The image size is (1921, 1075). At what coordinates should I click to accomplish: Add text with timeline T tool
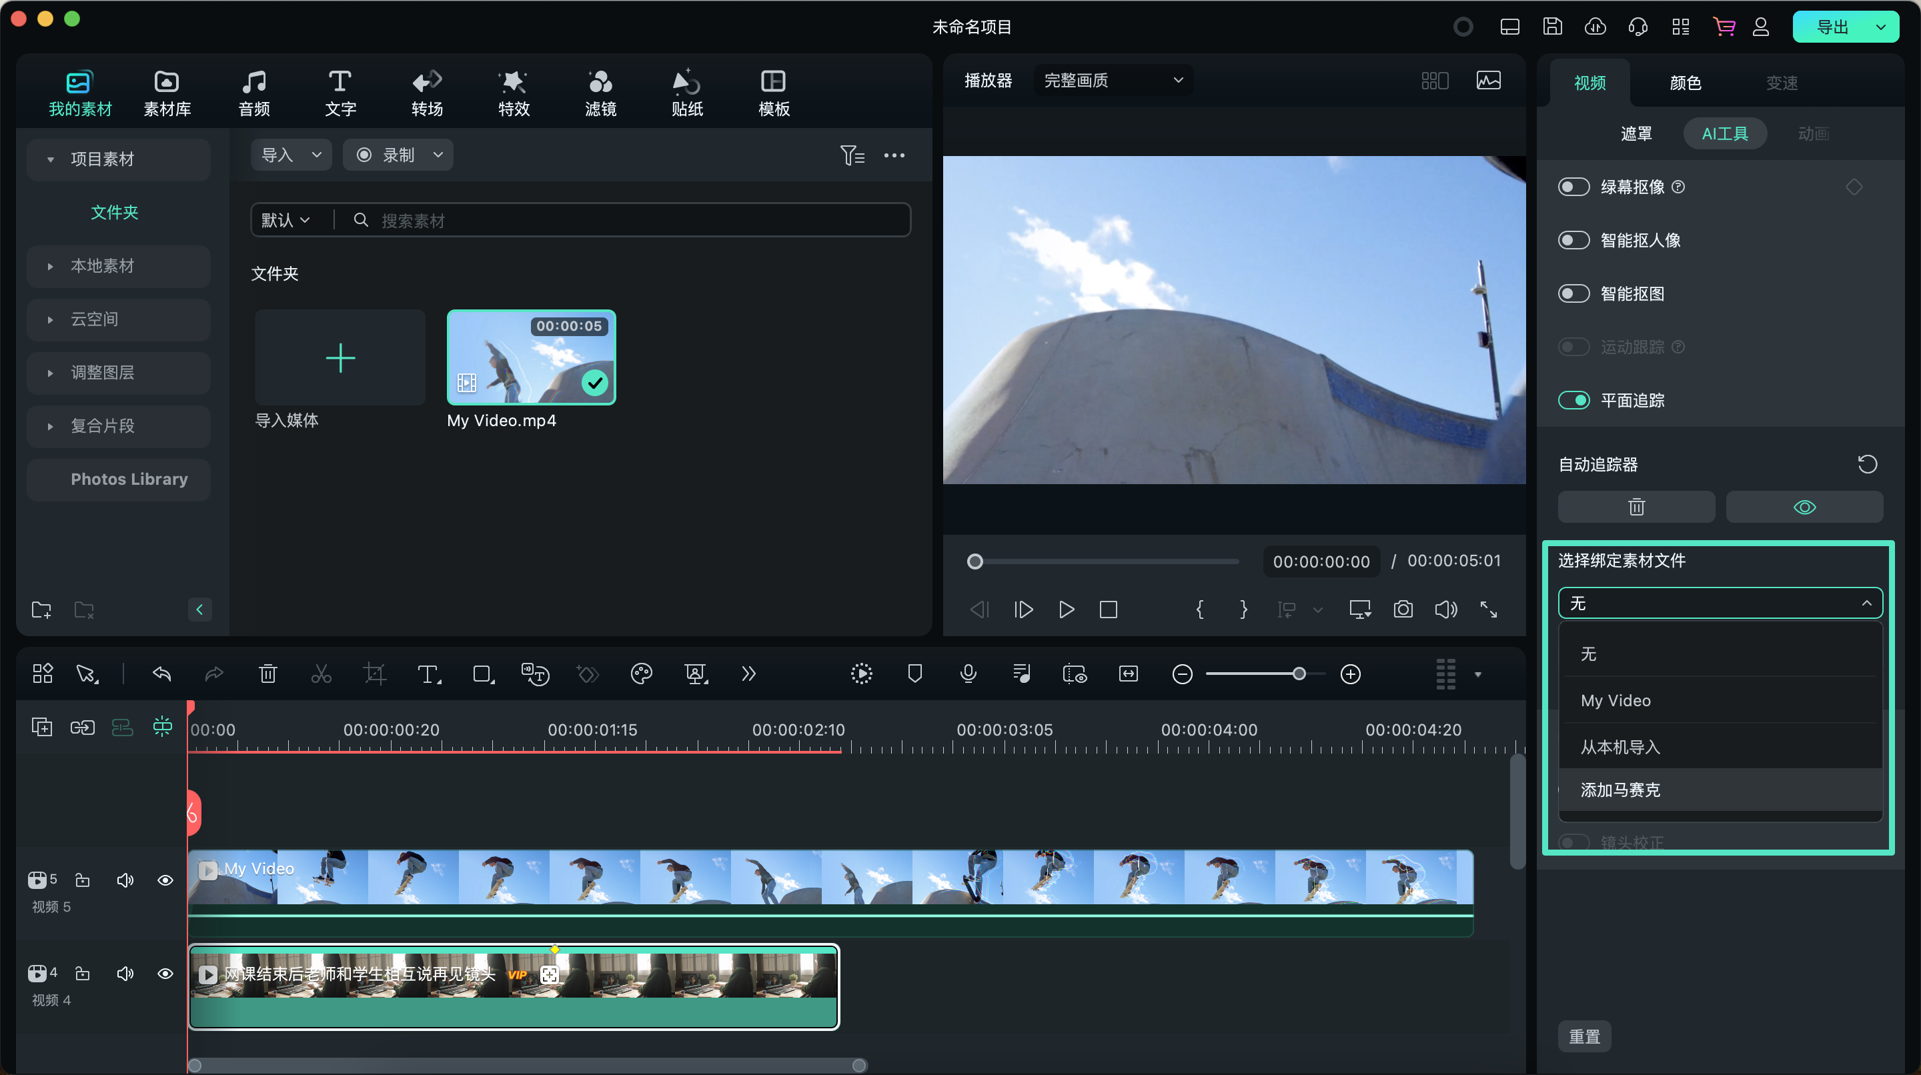click(429, 674)
